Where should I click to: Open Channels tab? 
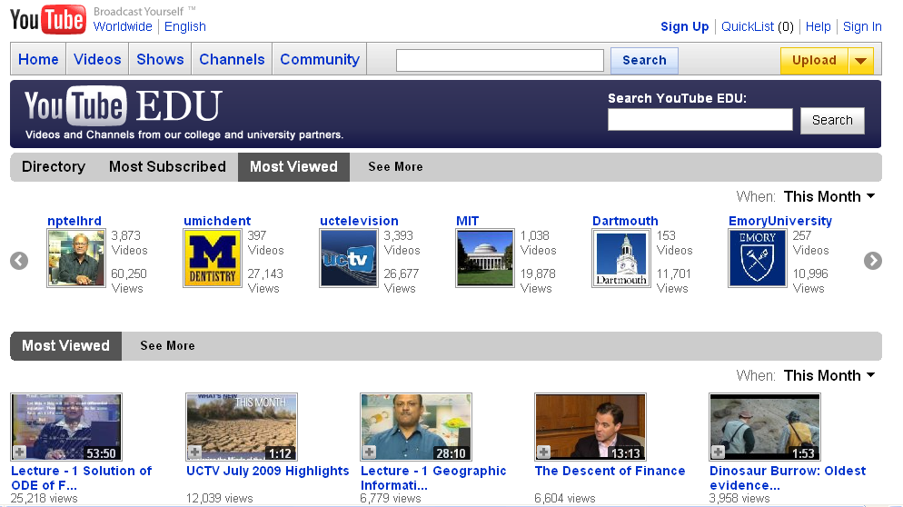click(232, 59)
